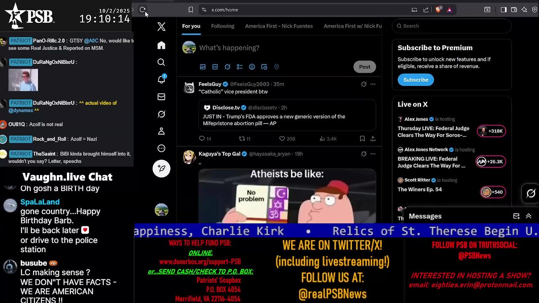Image resolution: width=539 pixels, height=303 pixels.
Task: Expand the Messages drawer with double chevron
Action: pos(528,216)
